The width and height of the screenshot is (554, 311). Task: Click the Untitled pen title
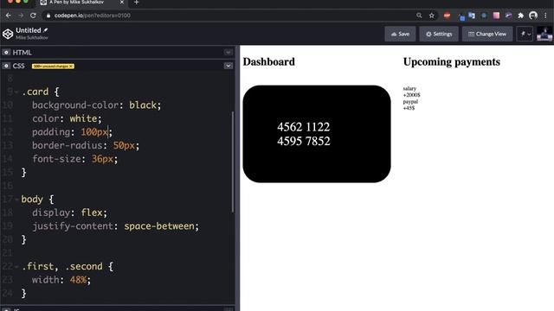(x=29, y=30)
